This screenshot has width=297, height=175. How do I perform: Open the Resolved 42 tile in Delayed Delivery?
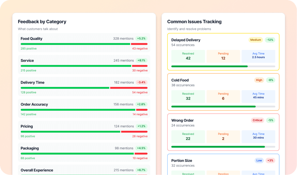point(188,56)
